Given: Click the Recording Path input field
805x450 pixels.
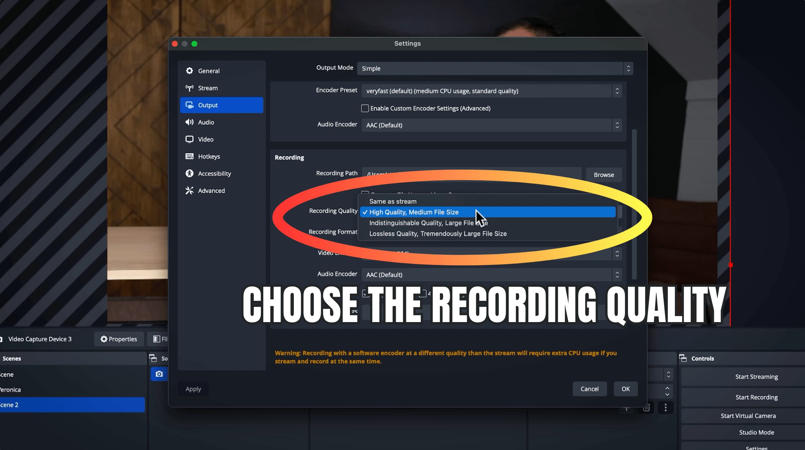Looking at the screenshot, I should click(x=472, y=174).
